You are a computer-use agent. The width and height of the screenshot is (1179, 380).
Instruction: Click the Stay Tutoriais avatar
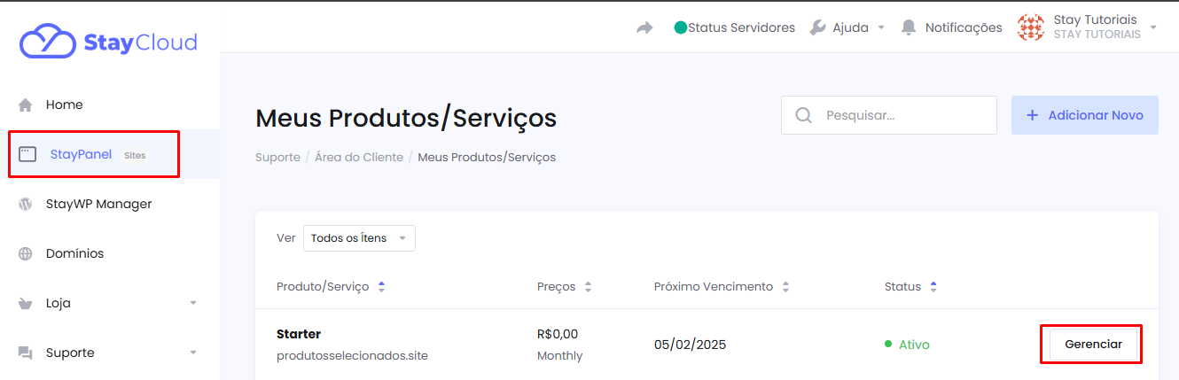(1030, 27)
